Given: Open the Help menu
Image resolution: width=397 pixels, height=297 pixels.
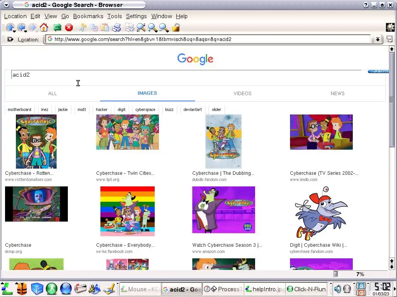Looking at the screenshot, I should 181,16.
